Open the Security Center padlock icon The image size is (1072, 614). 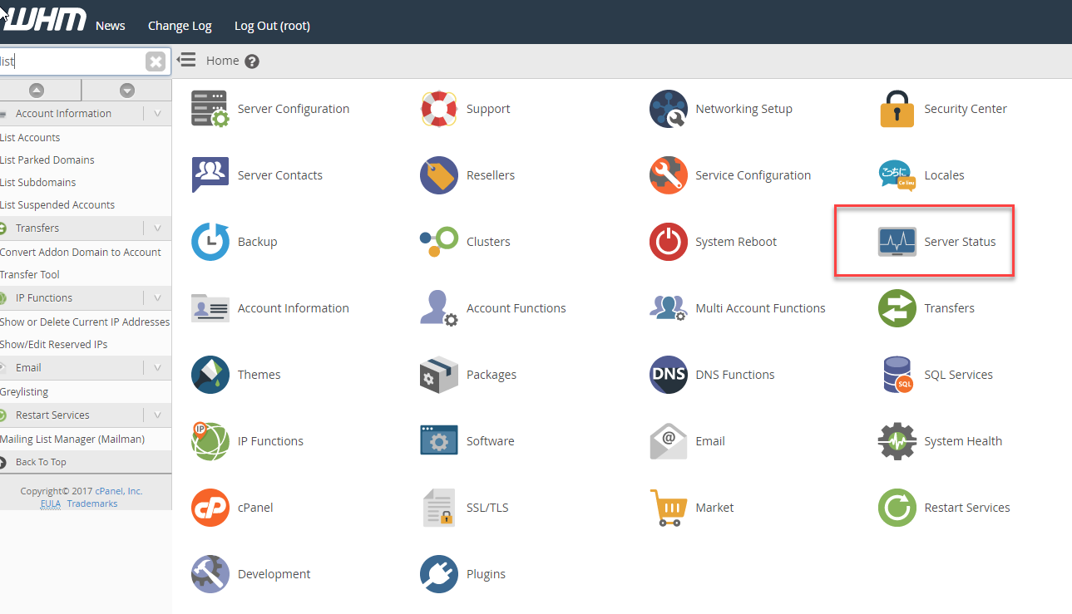coord(897,109)
